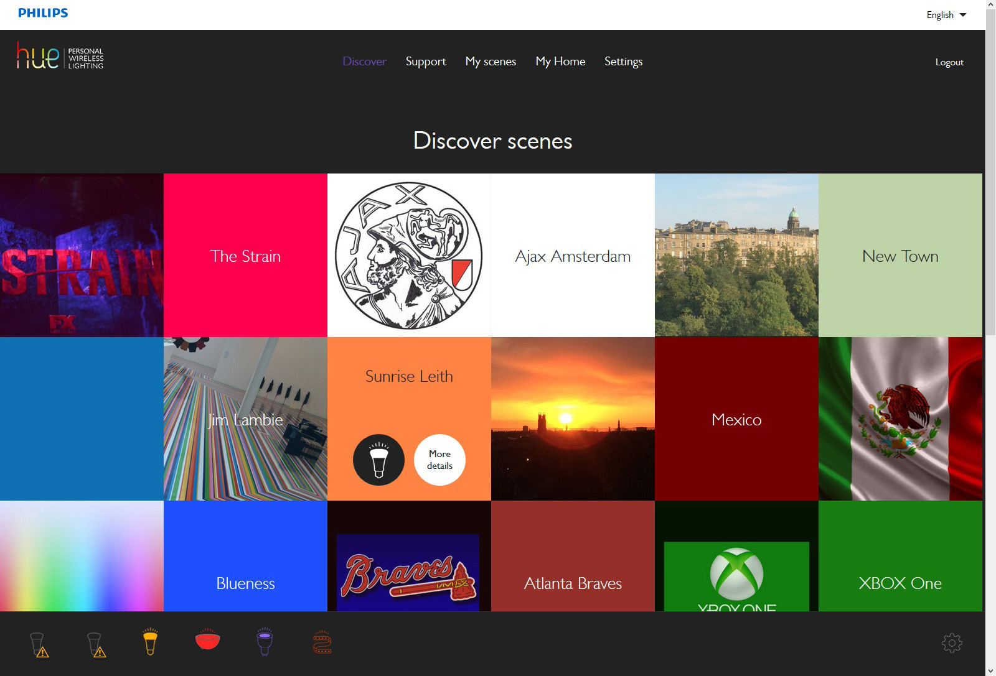Open the Jim Lambie striped floor image
The height and width of the screenshot is (676, 996).
coord(245,419)
